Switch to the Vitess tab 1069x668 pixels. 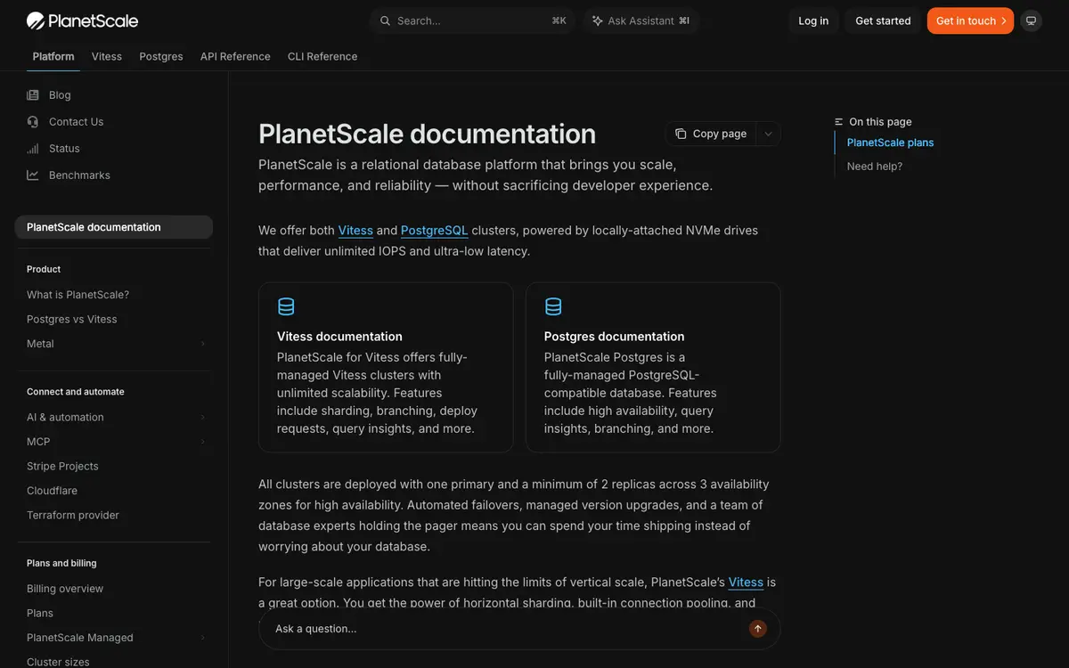pyautogui.click(x=107, y=56)
